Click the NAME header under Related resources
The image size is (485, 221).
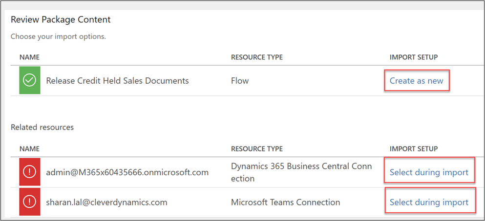tap(29, 148)
